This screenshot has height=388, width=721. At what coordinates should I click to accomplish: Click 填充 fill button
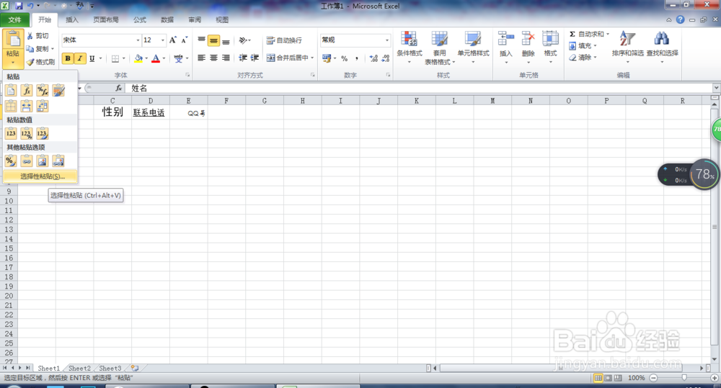coord(582,46)
